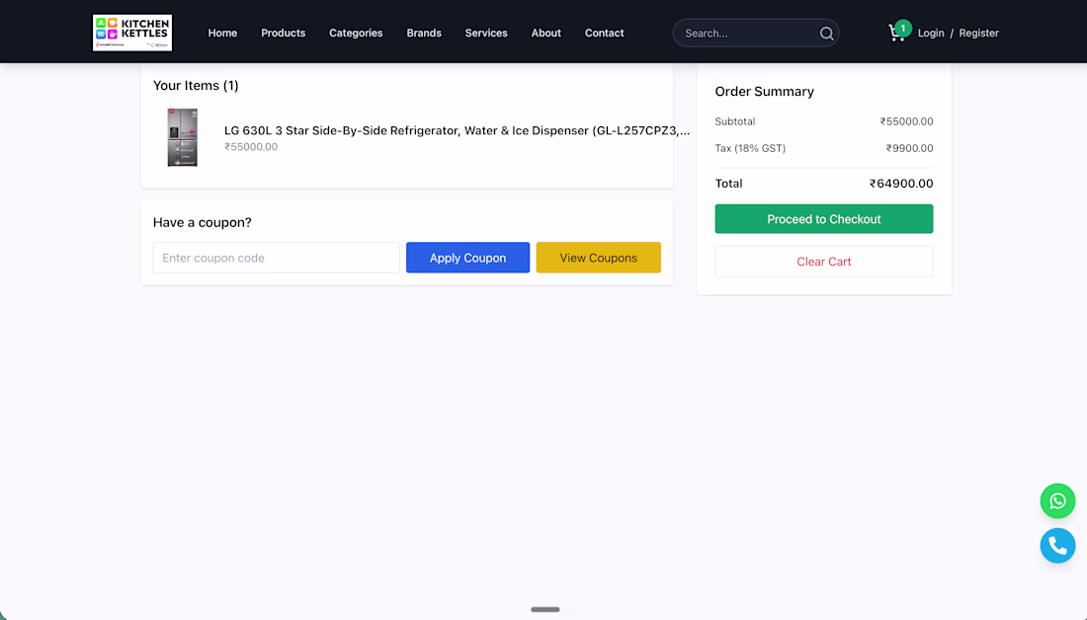Click the LG 630L refrigerator product title
Screen dimensions: 1087x620
(x=457, y=130)
